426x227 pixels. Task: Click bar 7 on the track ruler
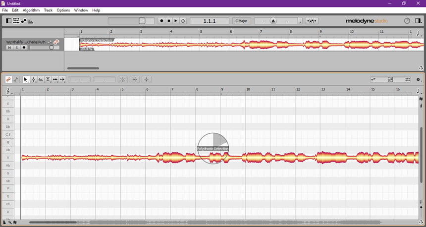[x=261, y=32]
